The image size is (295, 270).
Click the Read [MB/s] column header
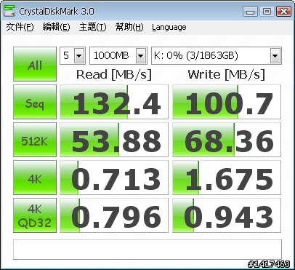click(114, 74)
